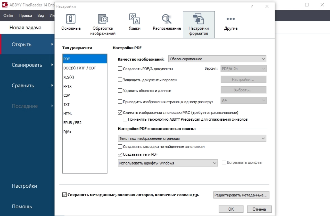Image resolution: width=330 pixels, height=216 pixels.
Task: Expand the Открыть sidebar submenu arrow
Action: (x=52, y=44)
